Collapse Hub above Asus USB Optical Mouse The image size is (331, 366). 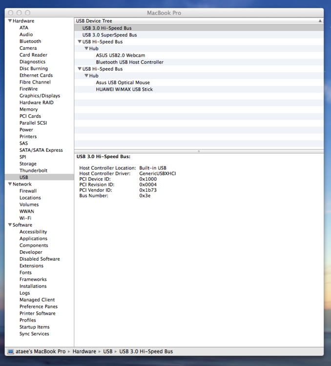point(86,76)
